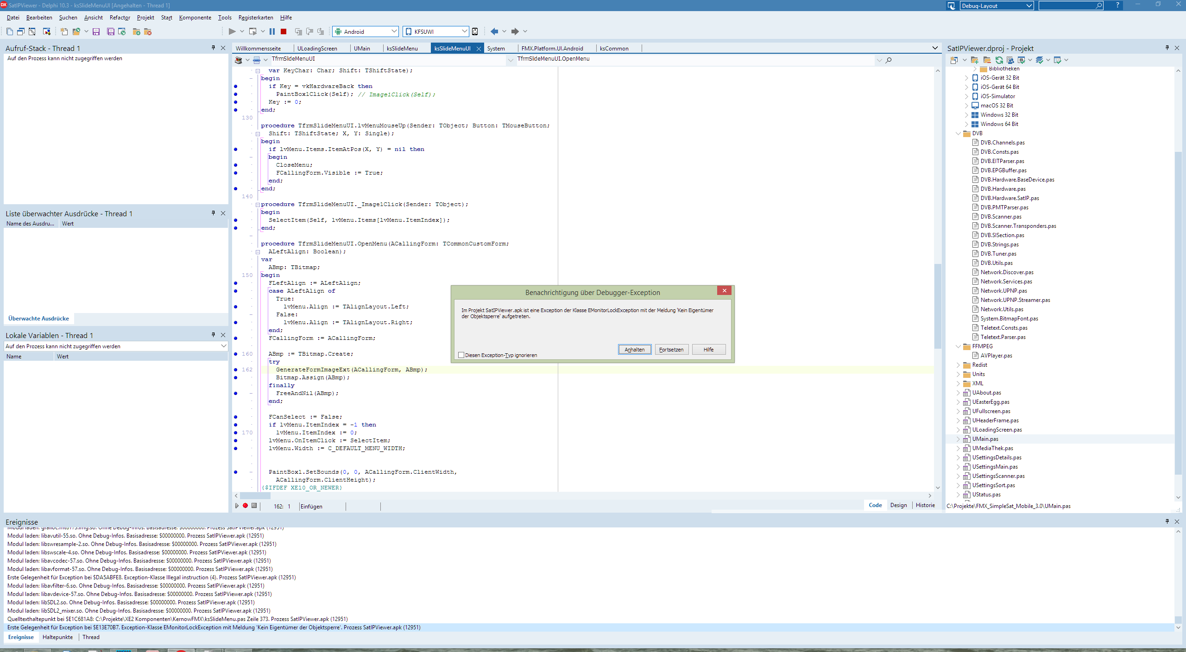Select DVB.Scanner.pas in project tree

click(1001, 217)
